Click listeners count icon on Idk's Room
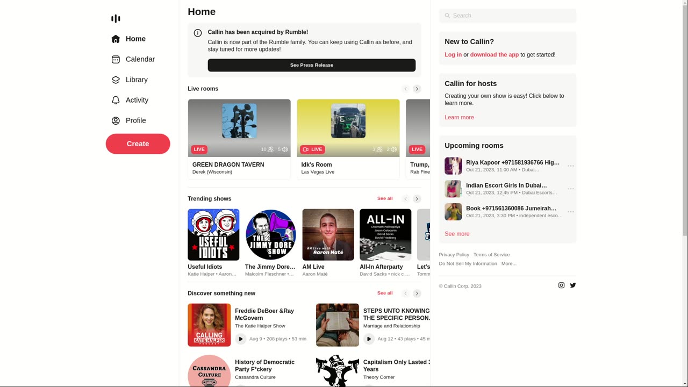 pyautogui.click(x=379, y=149)
